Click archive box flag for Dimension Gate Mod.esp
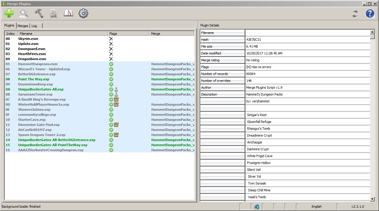Image resolution: width=379 pixels, height=211 pixels. pos(116,125)
